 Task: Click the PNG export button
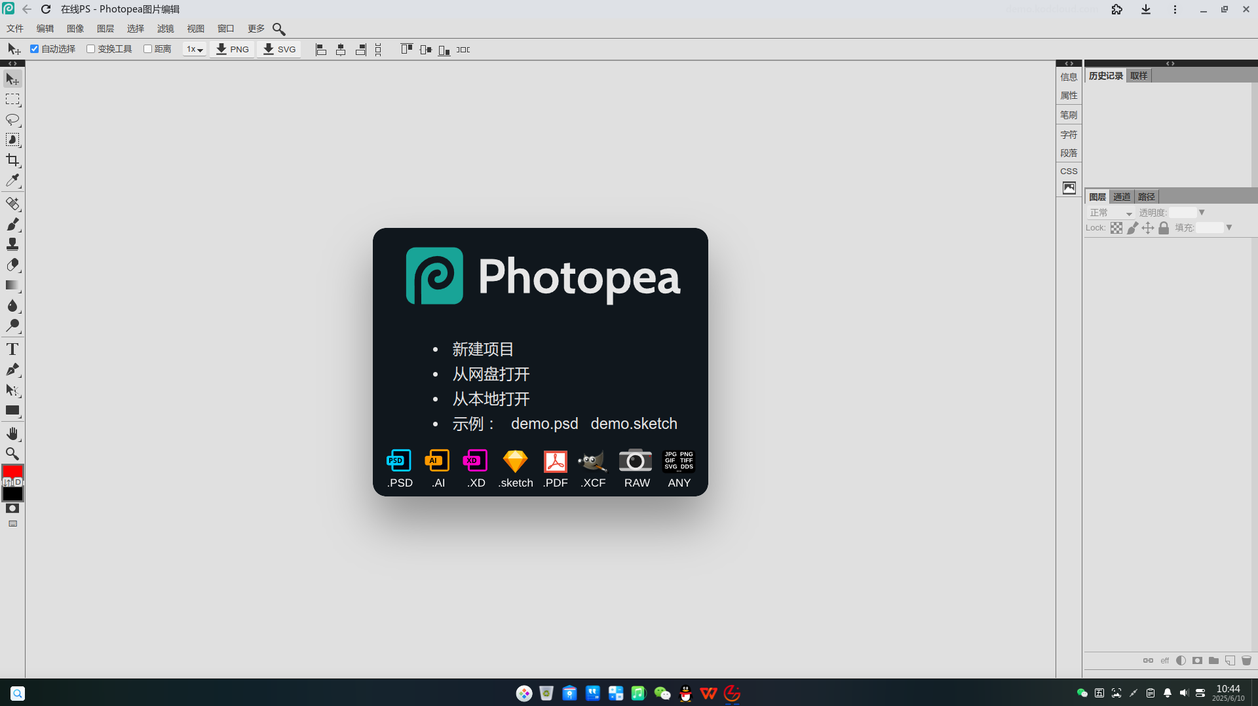click(x=232, y=49)
